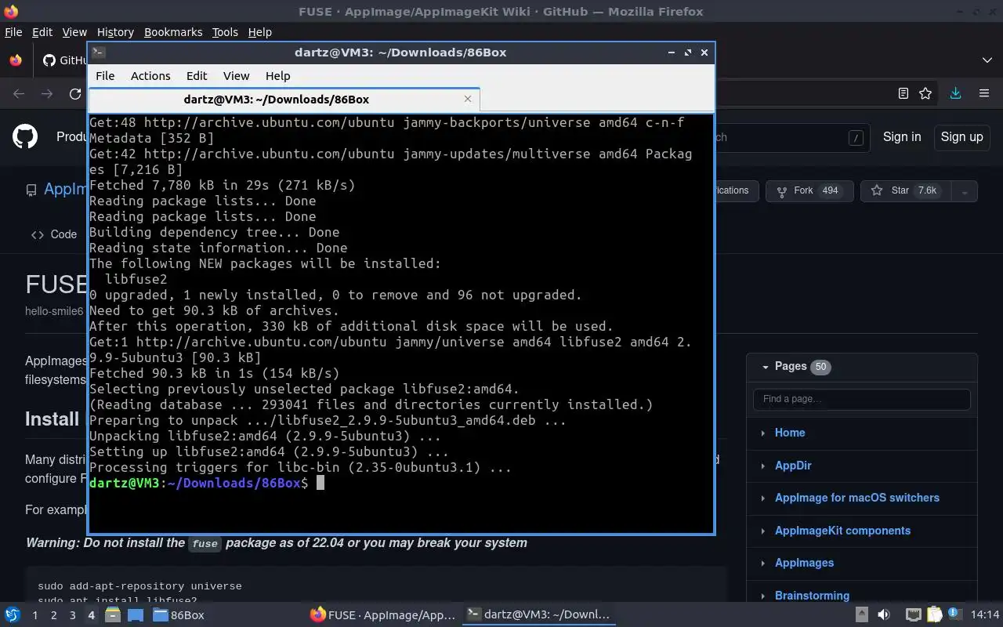
Task: Open the terminal's Help menu
Action: pos(278,76)
